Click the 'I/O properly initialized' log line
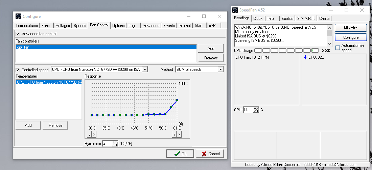 (x=252, y=32)
